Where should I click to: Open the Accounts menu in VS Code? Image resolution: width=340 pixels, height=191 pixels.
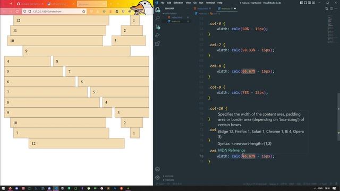[x=158, y=169]
